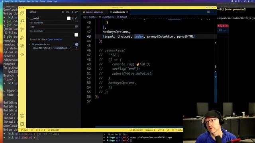
Task: Open the Source Control view
Action: click(x=22, y=29)
